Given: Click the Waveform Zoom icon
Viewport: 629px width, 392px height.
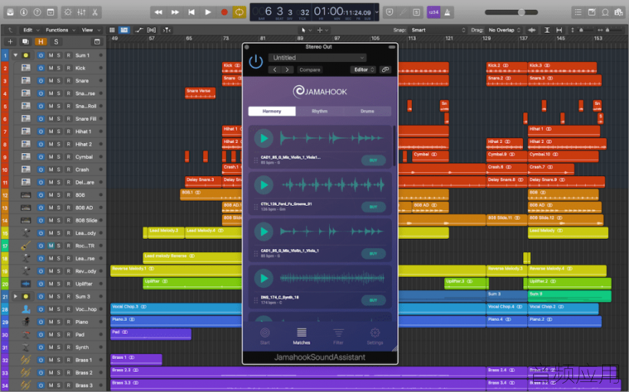Looking at the screenshot, I should (532, 30).
